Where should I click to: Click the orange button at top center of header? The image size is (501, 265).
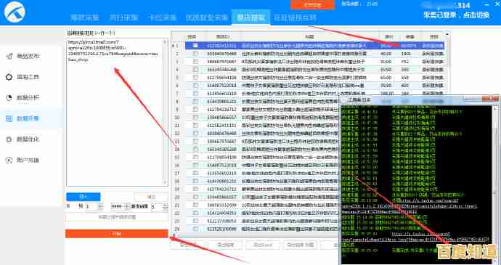click(x=312, y=4)
